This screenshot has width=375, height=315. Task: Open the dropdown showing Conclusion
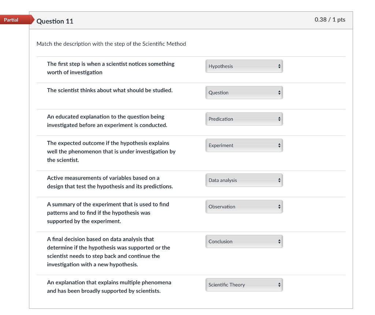point(244,241)
